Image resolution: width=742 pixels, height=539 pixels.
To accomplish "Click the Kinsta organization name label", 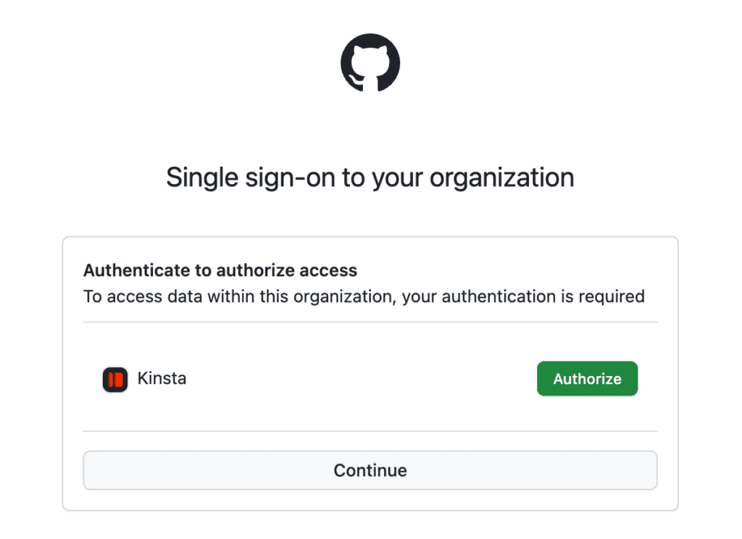I will (162, 378).
